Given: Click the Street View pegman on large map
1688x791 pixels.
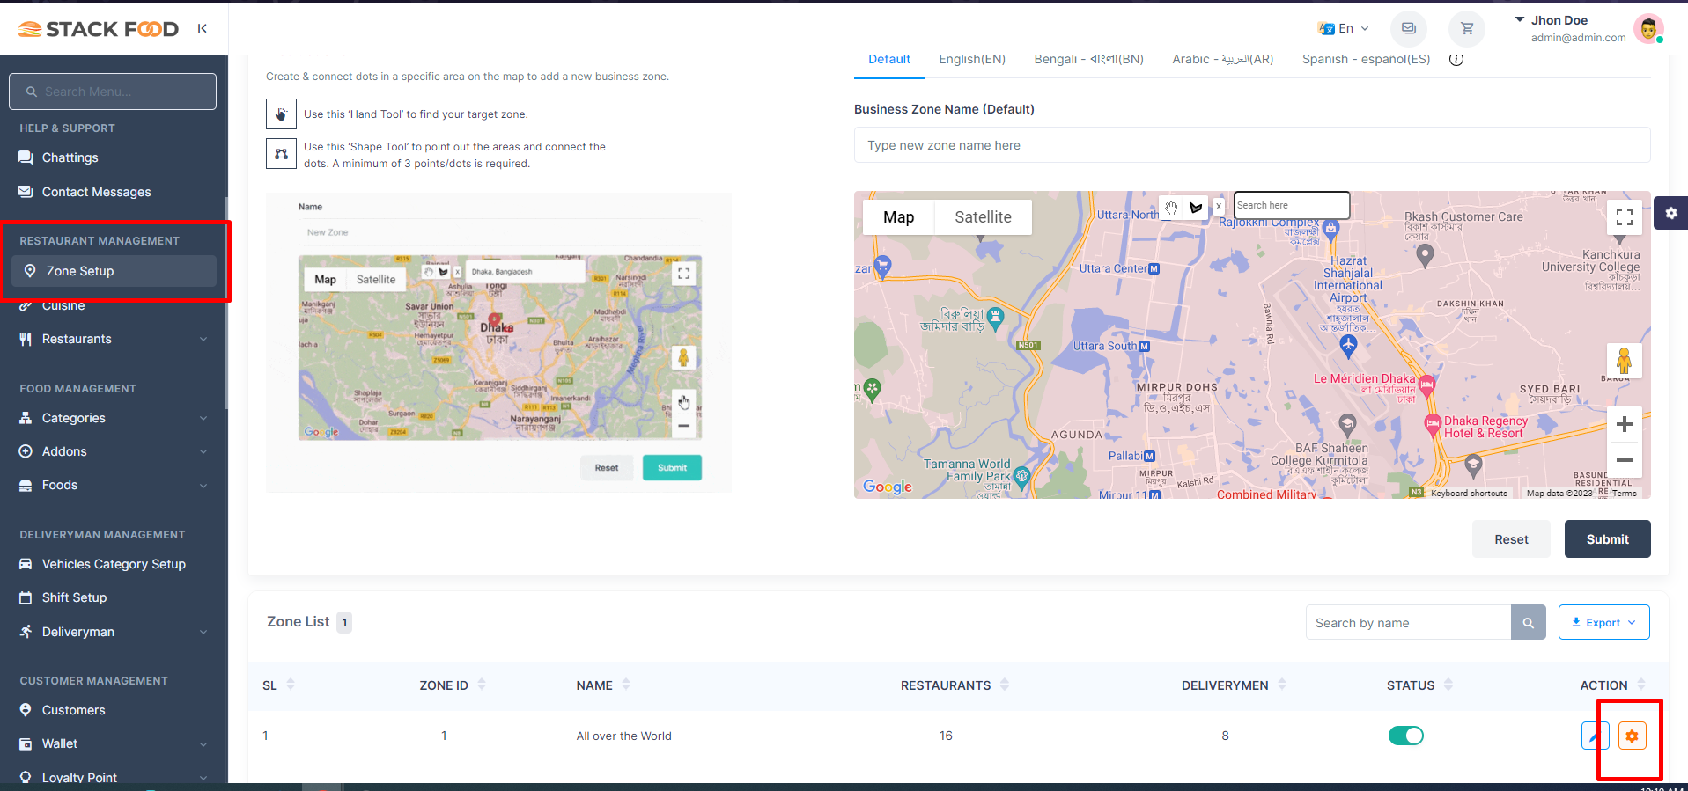Looking at the screenshot, I should 1625,361.
